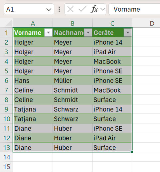The image size is (160, 172).
Task: Open the Nachname filter dropdown
Action: 88,33
